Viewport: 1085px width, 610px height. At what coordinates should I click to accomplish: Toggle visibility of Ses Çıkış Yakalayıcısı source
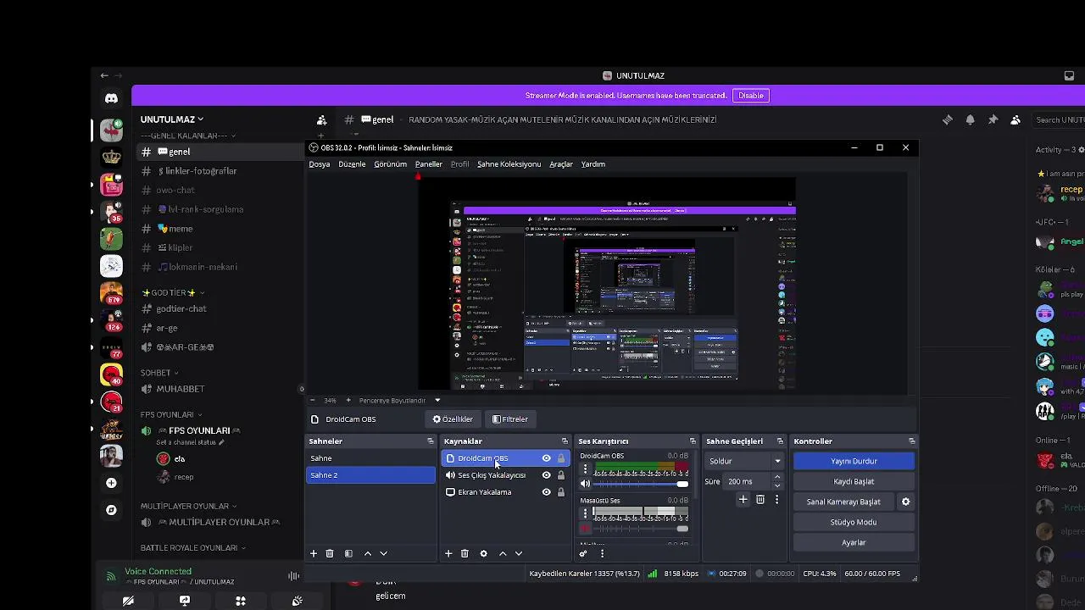[x=546, y=475]
